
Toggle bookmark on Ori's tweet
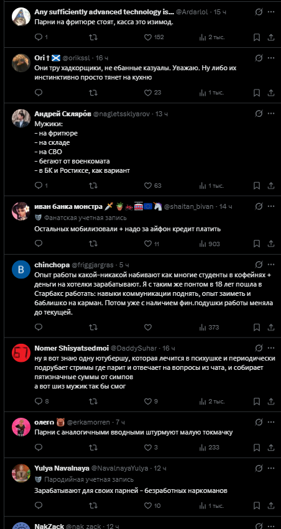point(257,93)
